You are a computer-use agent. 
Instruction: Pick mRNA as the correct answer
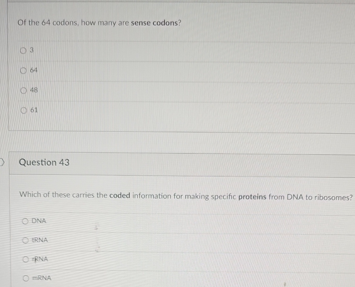(25, 278)
